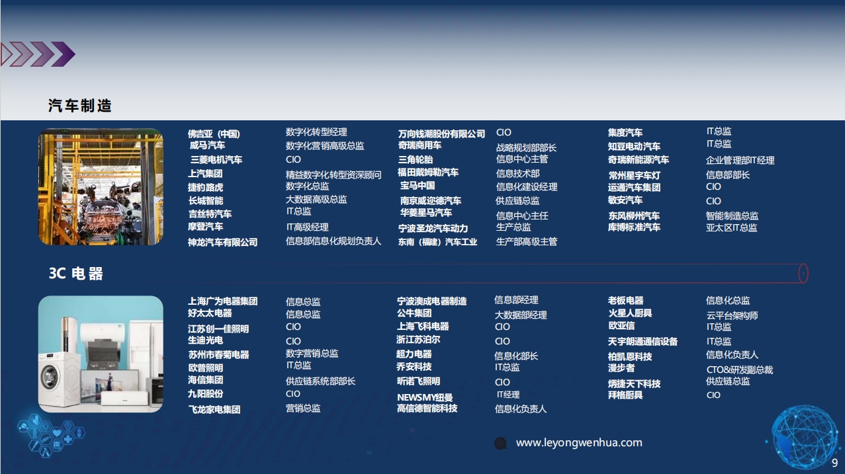This screenshot has height=474, width=845.
Task: Click 神龙汽车有限公司 text
Action: pyautogui.click(x=222, y=243)
